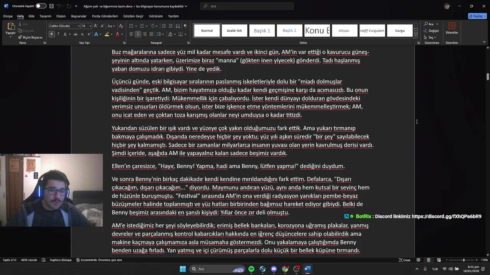Increase paragraph indent
Image resolution: width=490 pixels, height=275 pixels.
point(170,26)
